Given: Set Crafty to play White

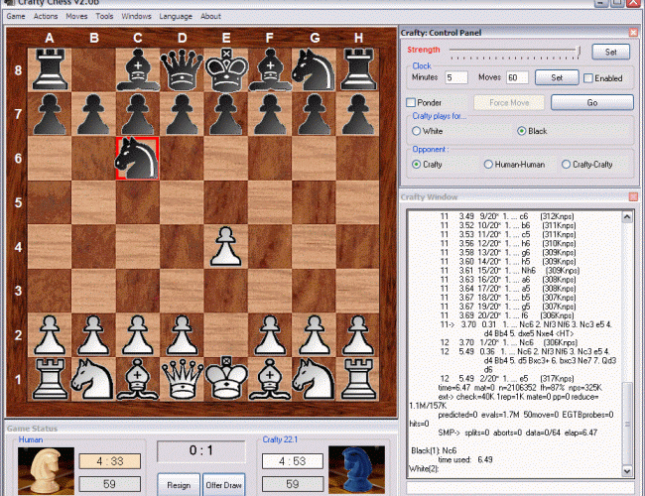Looking at the screenshot, I should click(419, 131).
